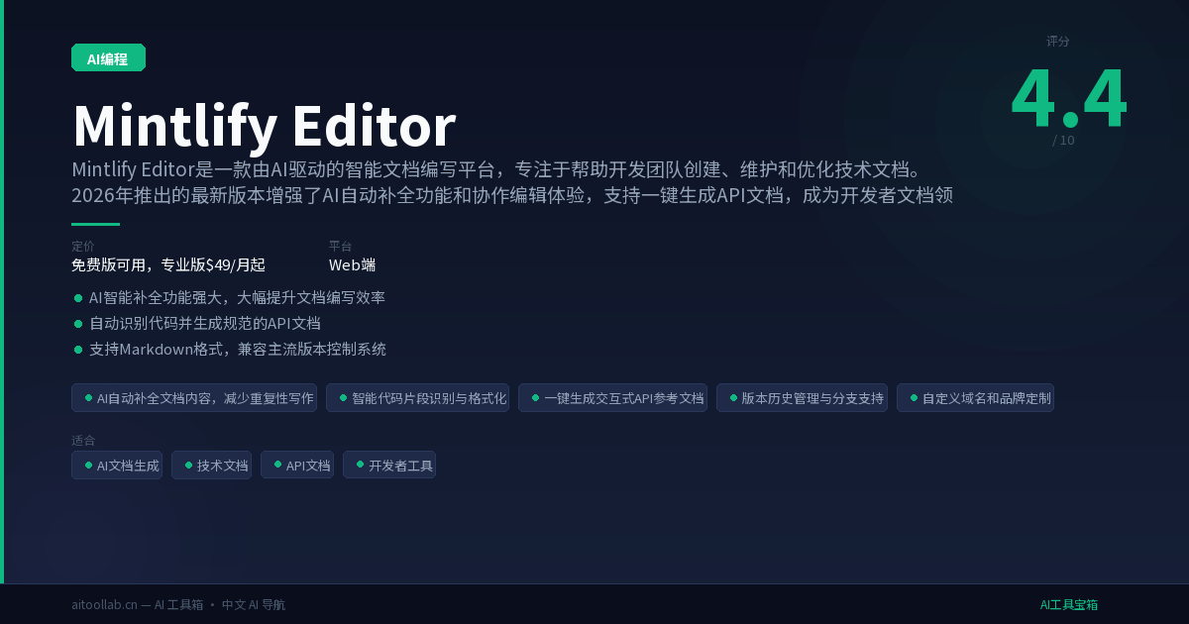
Task: Click the feature tag '一键生成交互式API参考文档'
Action: [x=612, y=398]
